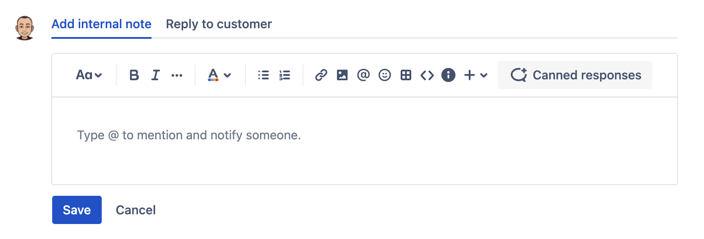Screen dimensions: 704x239
Task: Click the @ mention icon
Action: pos(363,75)
